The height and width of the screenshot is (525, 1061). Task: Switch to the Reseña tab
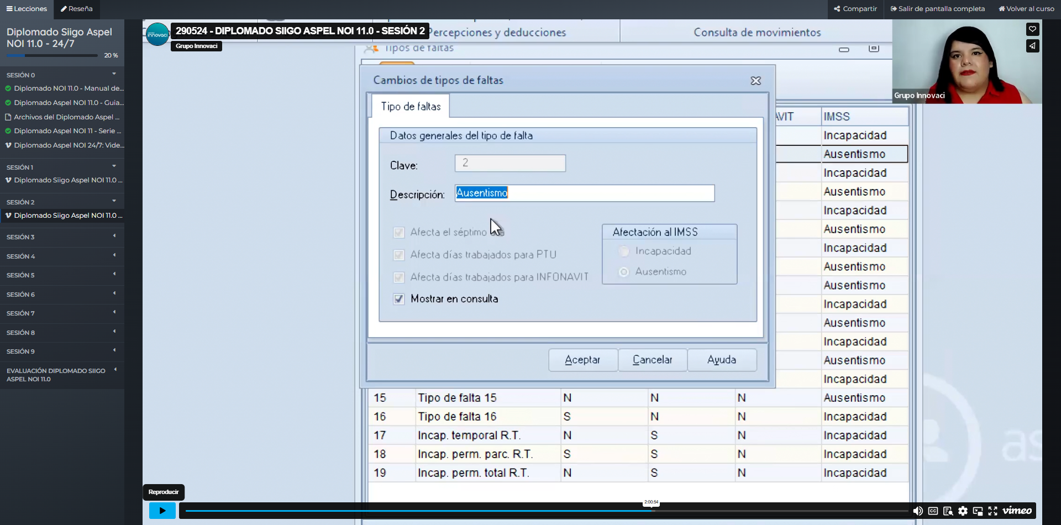77,9
